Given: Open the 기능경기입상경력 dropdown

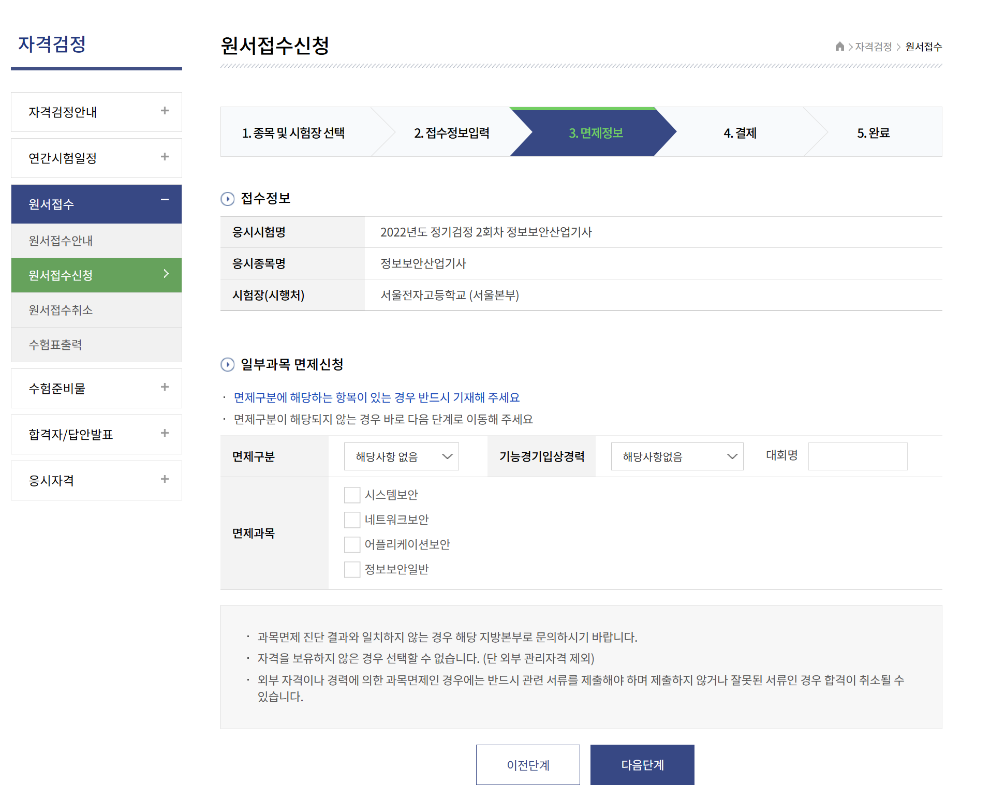Looking at the screenshot, I should 677,456.
